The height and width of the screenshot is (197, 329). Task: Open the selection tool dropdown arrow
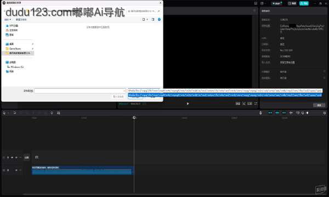(8, 113)
